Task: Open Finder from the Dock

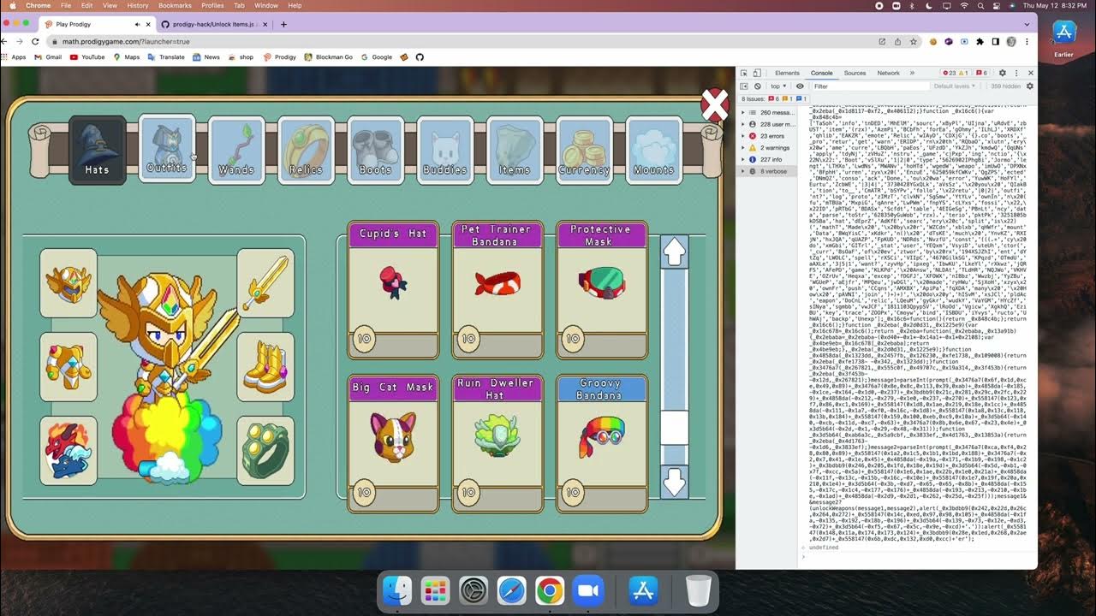Action: 397,590
